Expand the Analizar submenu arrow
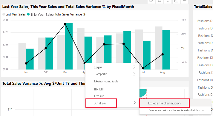This screenshot has width=213, height=116. pos(134,103)
